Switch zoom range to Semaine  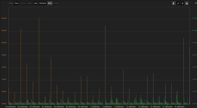43,3
